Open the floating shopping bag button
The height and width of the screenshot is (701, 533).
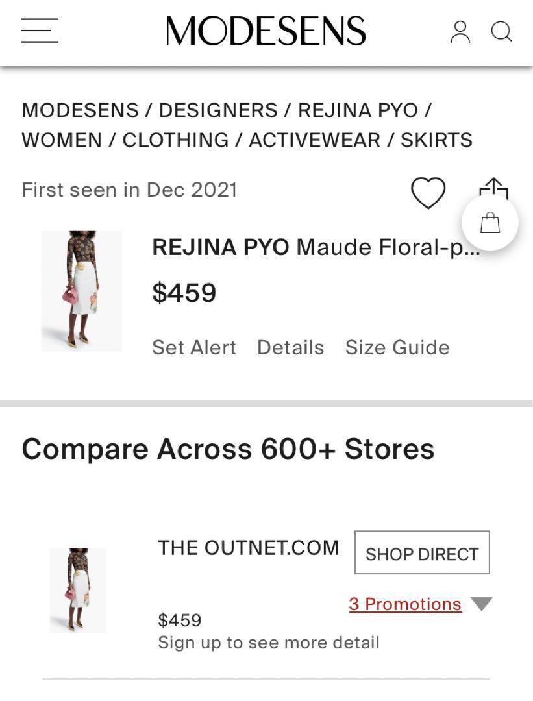coord(490,222)
